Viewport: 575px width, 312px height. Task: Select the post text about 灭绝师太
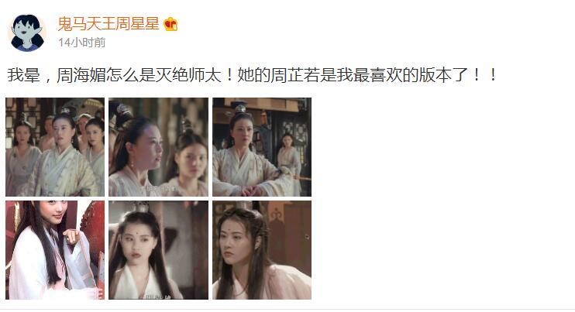(x=252, y=75)
